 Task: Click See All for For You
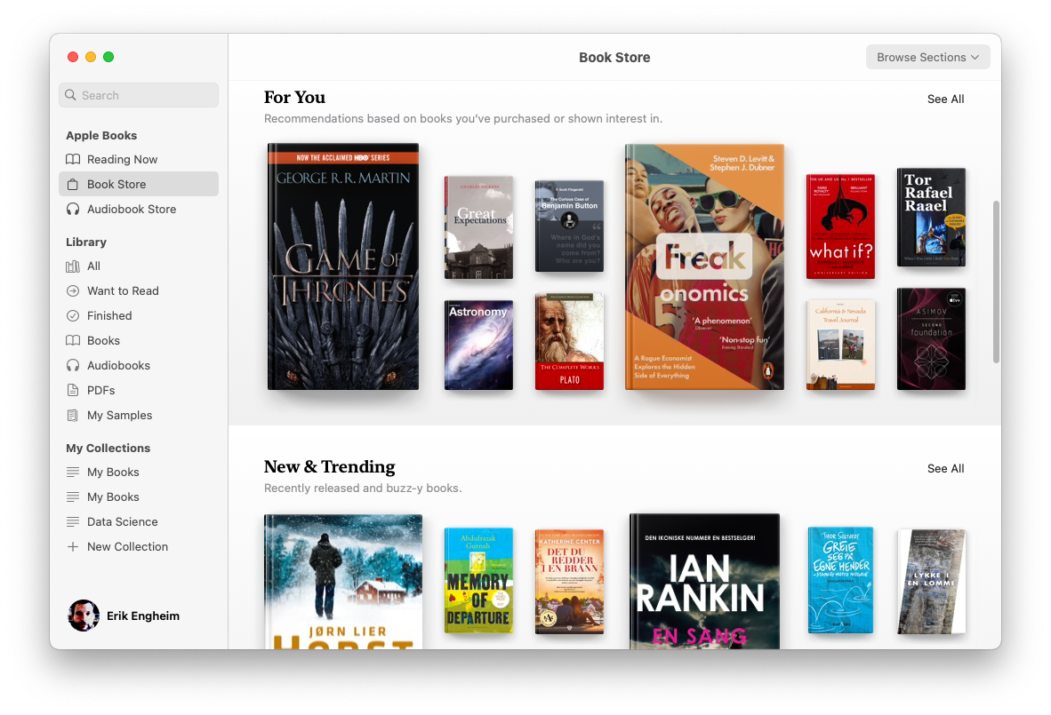945,99
